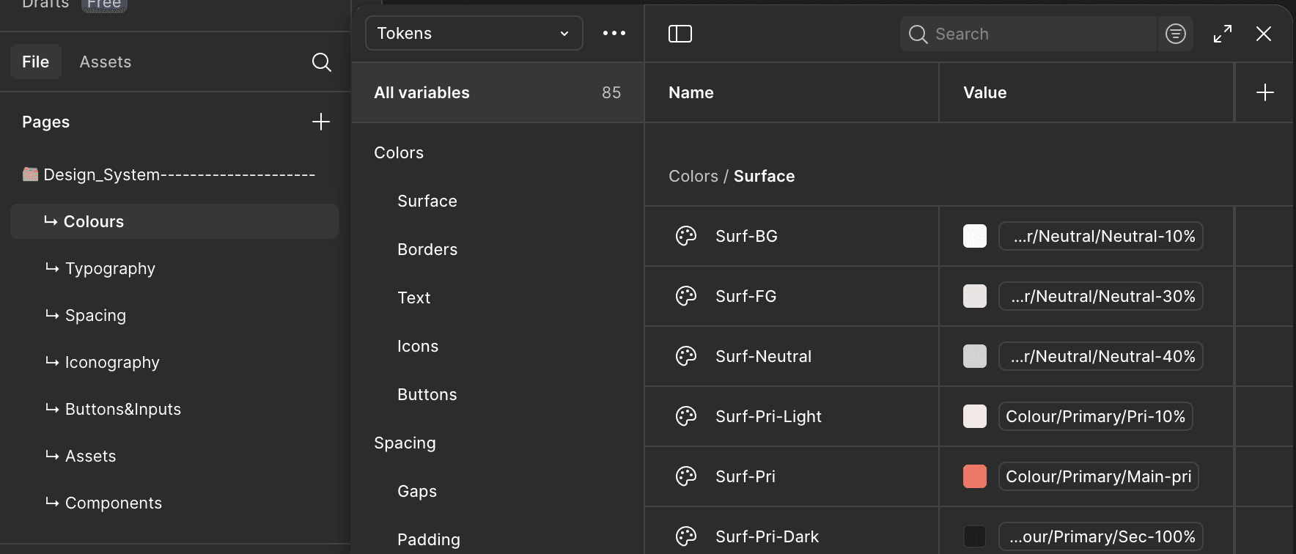Select All variables in the sidebar

coord(422,92)
